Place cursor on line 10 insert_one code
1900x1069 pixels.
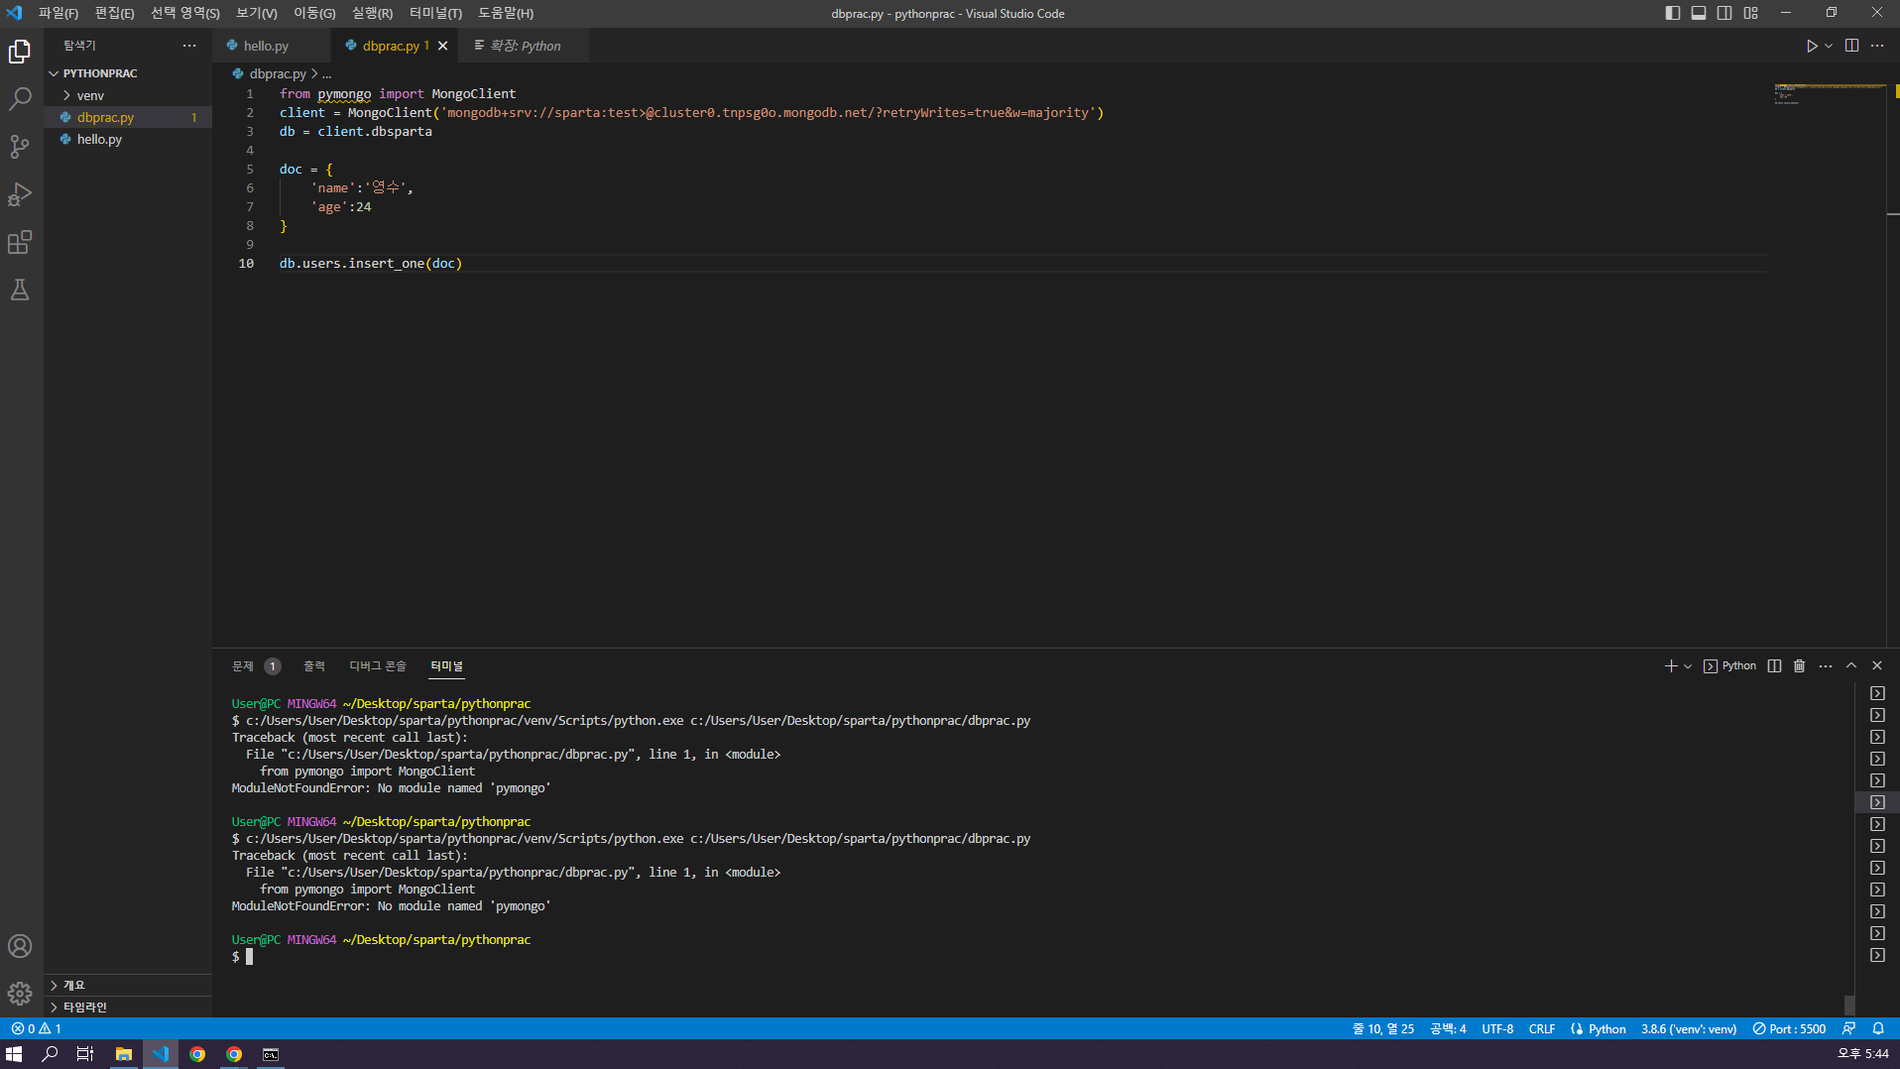(x=371, y=264)
